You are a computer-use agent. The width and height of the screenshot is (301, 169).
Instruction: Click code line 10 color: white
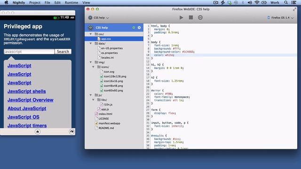point(164,55)
